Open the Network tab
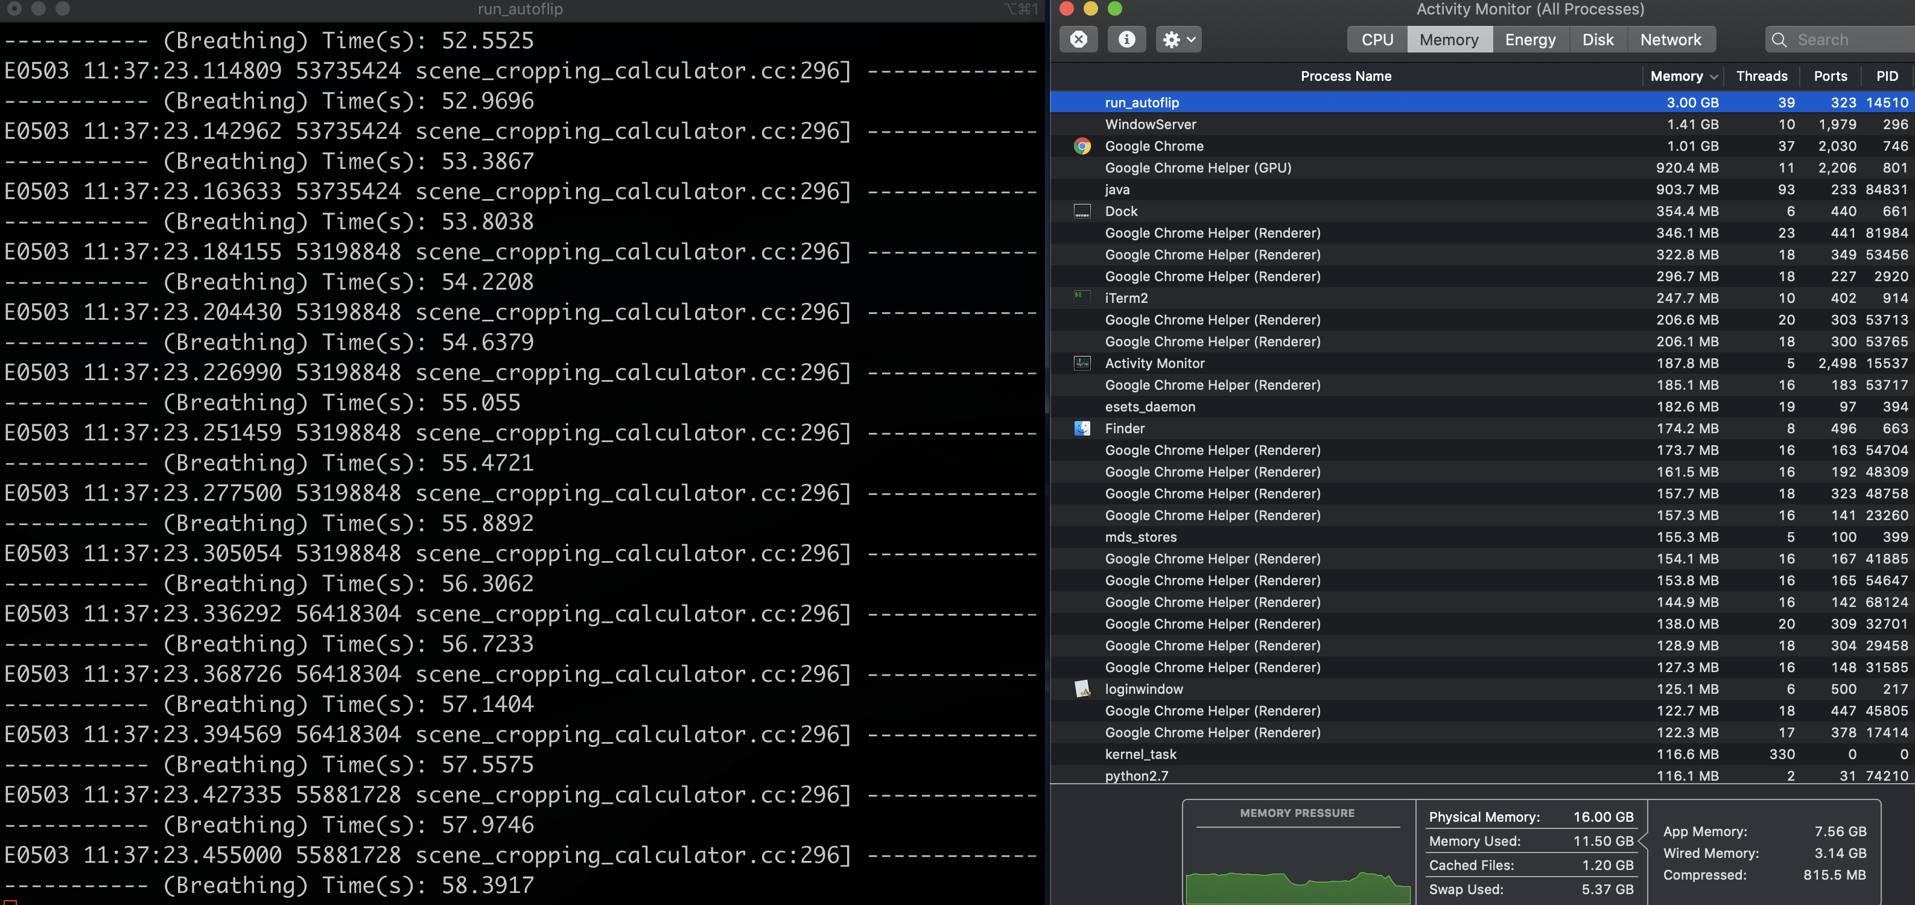This screenshot has width=1915, height=905. click(1671, 39)
